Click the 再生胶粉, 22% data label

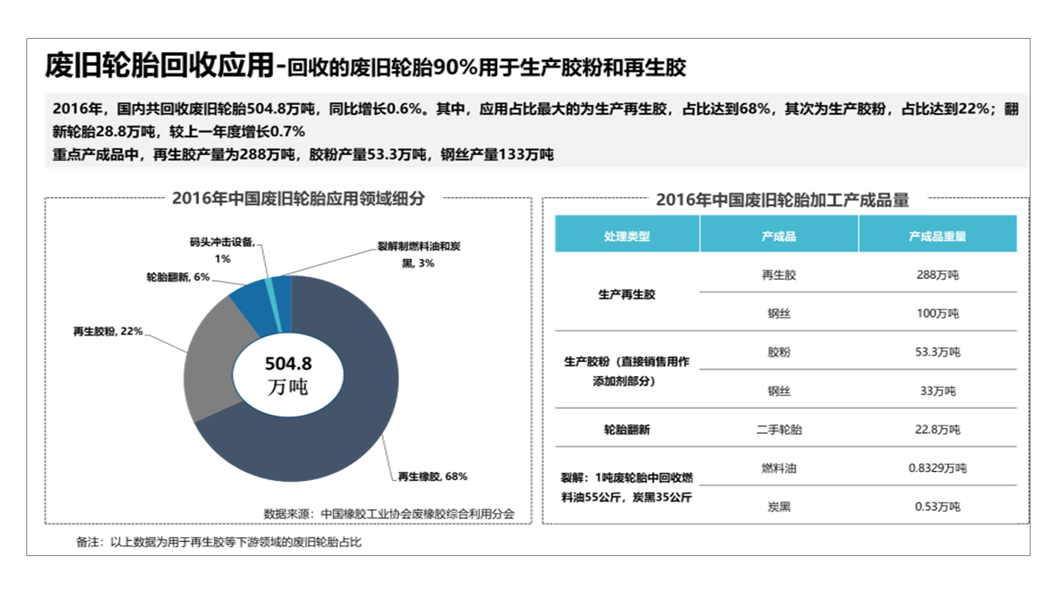(x=108, y=331)
